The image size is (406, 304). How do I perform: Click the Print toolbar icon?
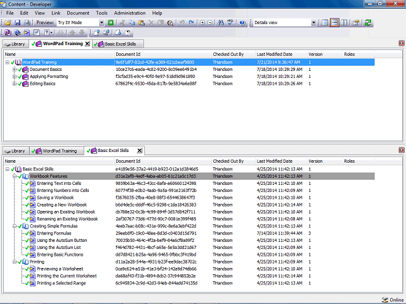click(27, 23)
